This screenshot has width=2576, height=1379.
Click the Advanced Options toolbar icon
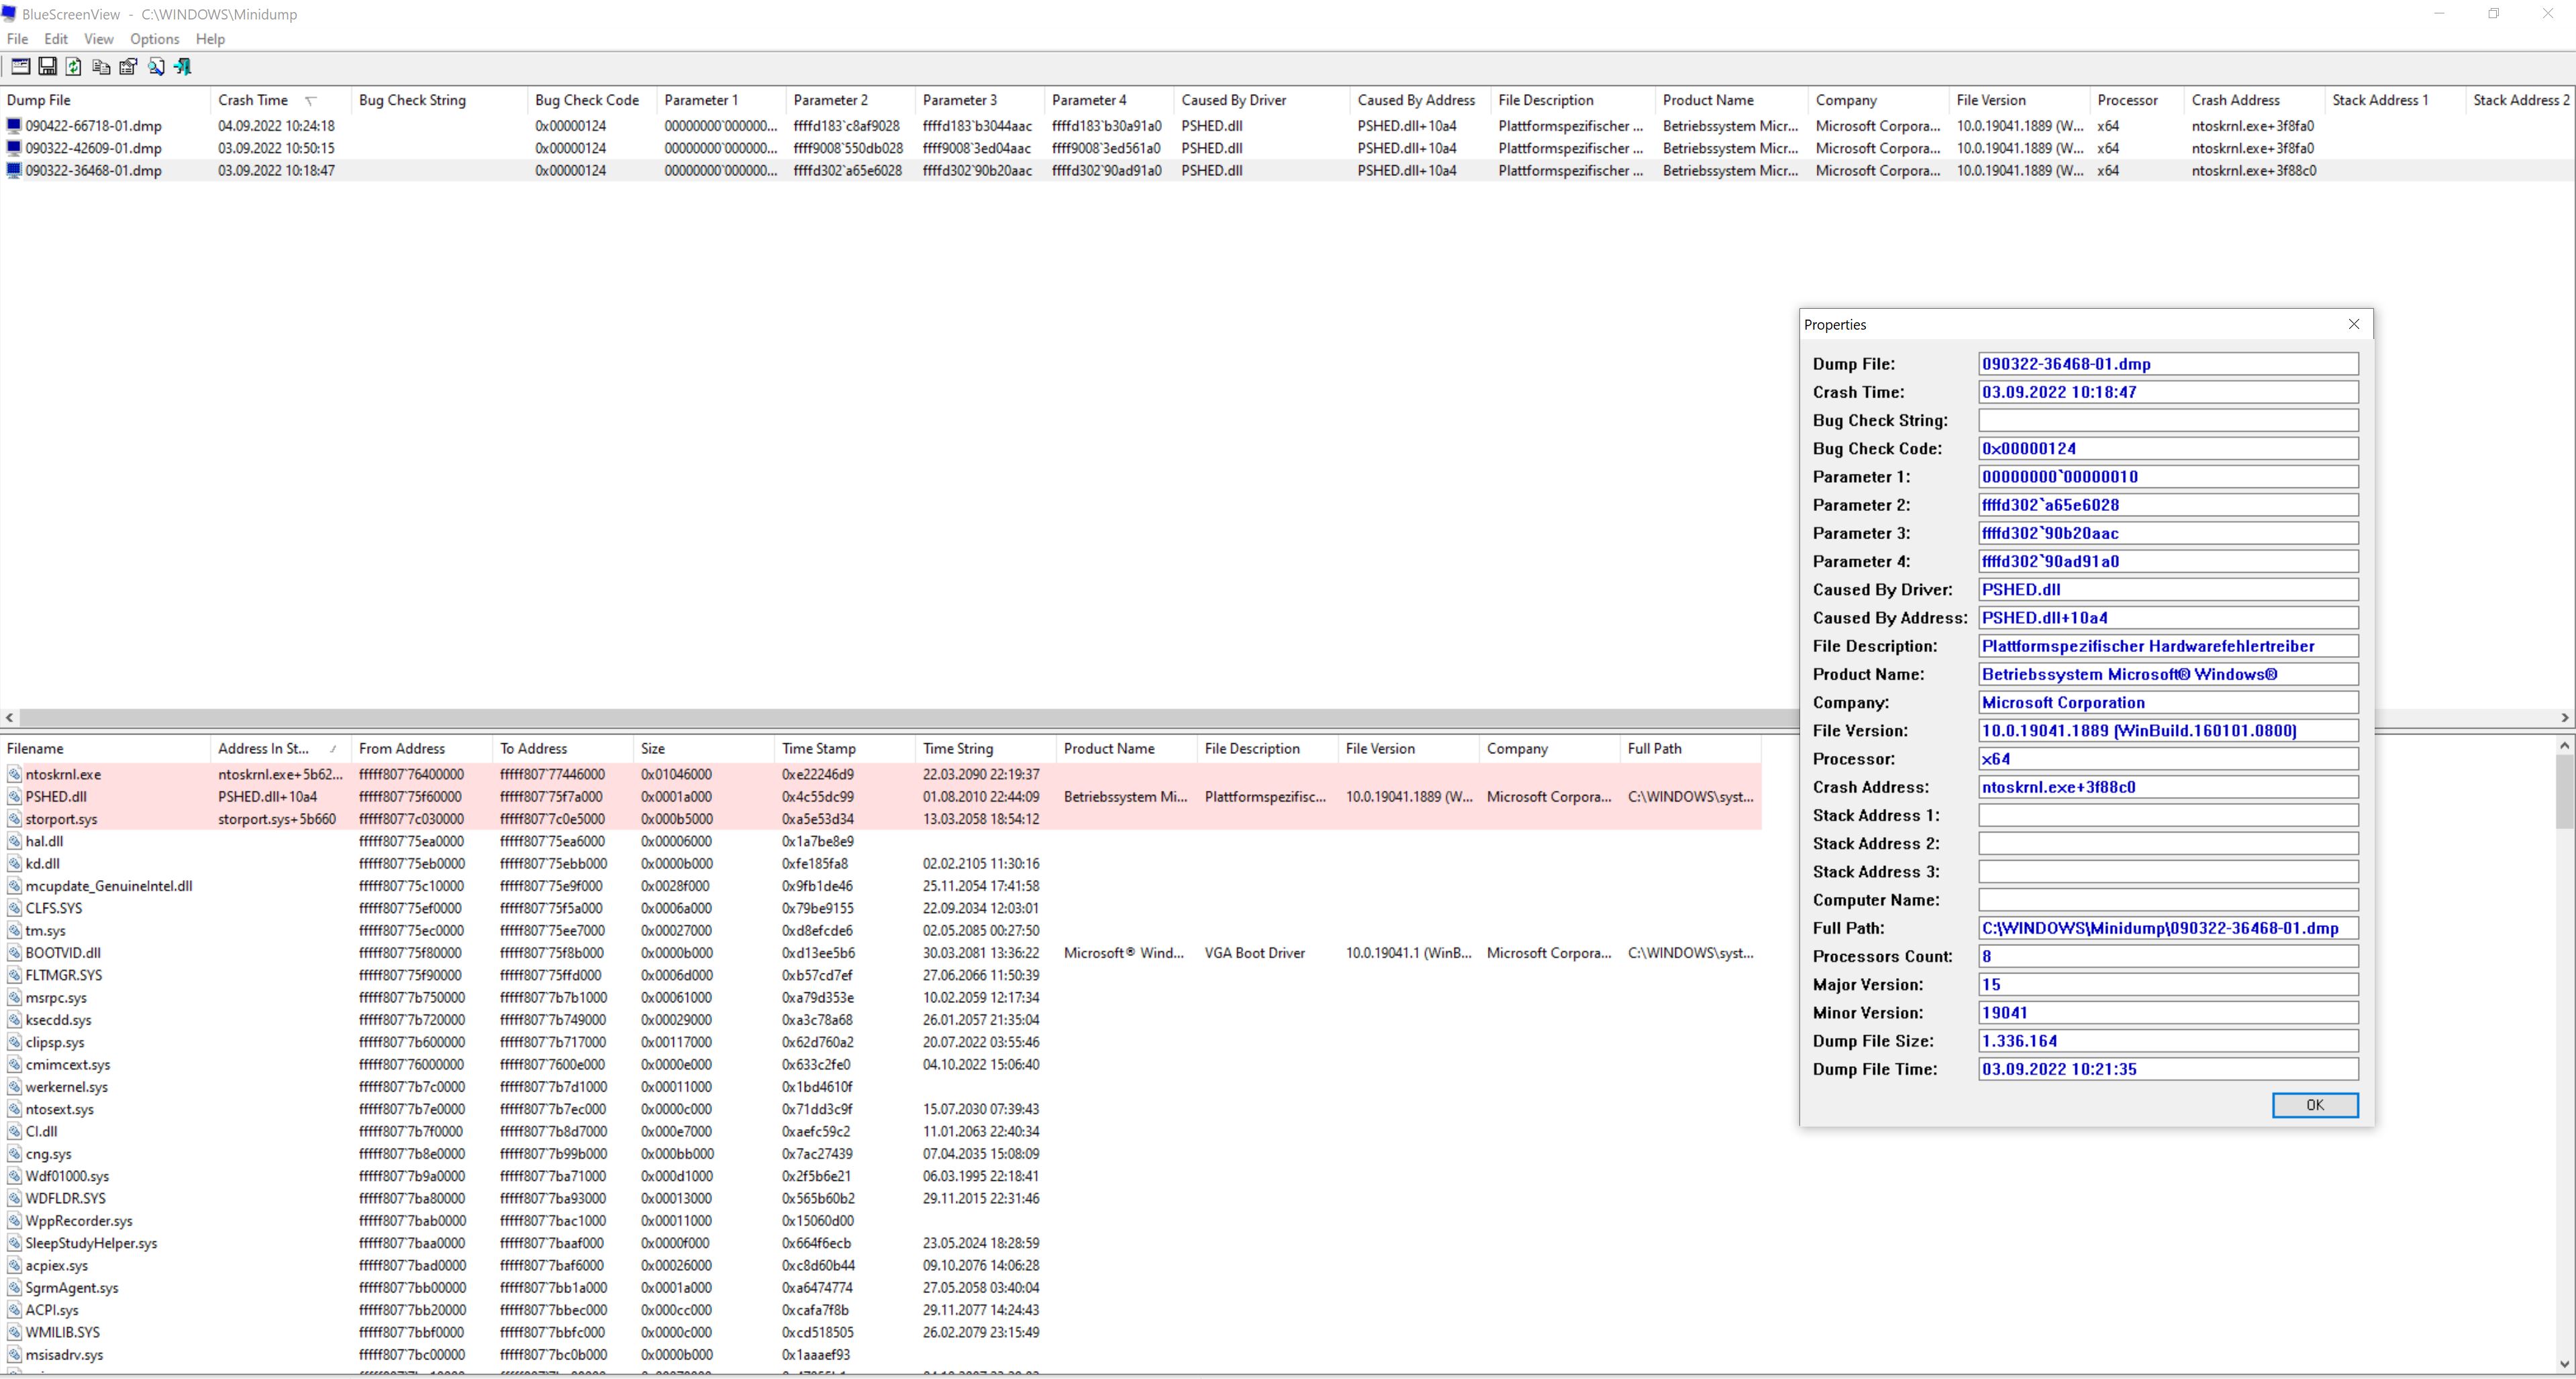[20, 67]
